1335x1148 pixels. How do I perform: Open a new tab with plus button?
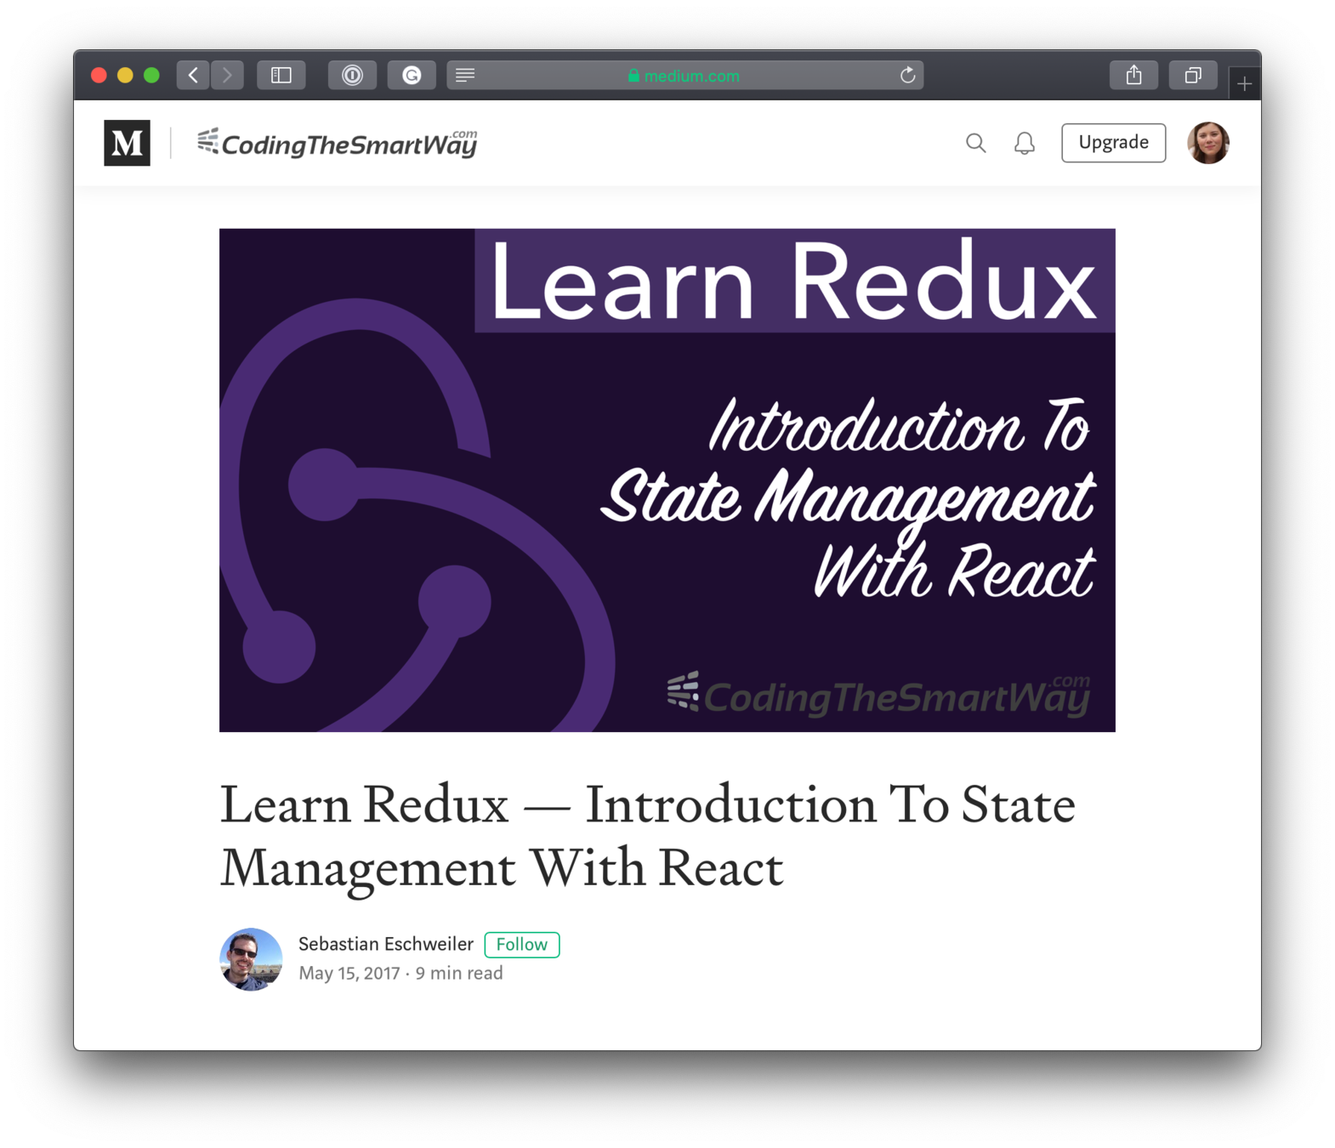(x=1245, y=83)
